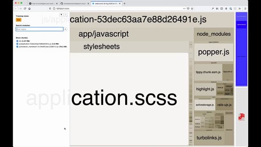Reload the current page

point(25,9)
